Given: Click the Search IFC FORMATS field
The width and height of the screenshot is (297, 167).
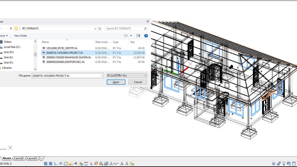Looking at the screenshot, I should tap(126, 28).
